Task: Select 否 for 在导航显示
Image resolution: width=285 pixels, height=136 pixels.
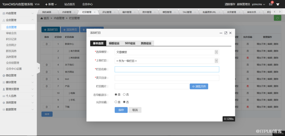Action: pyautogui.click(x=124, y=94)
